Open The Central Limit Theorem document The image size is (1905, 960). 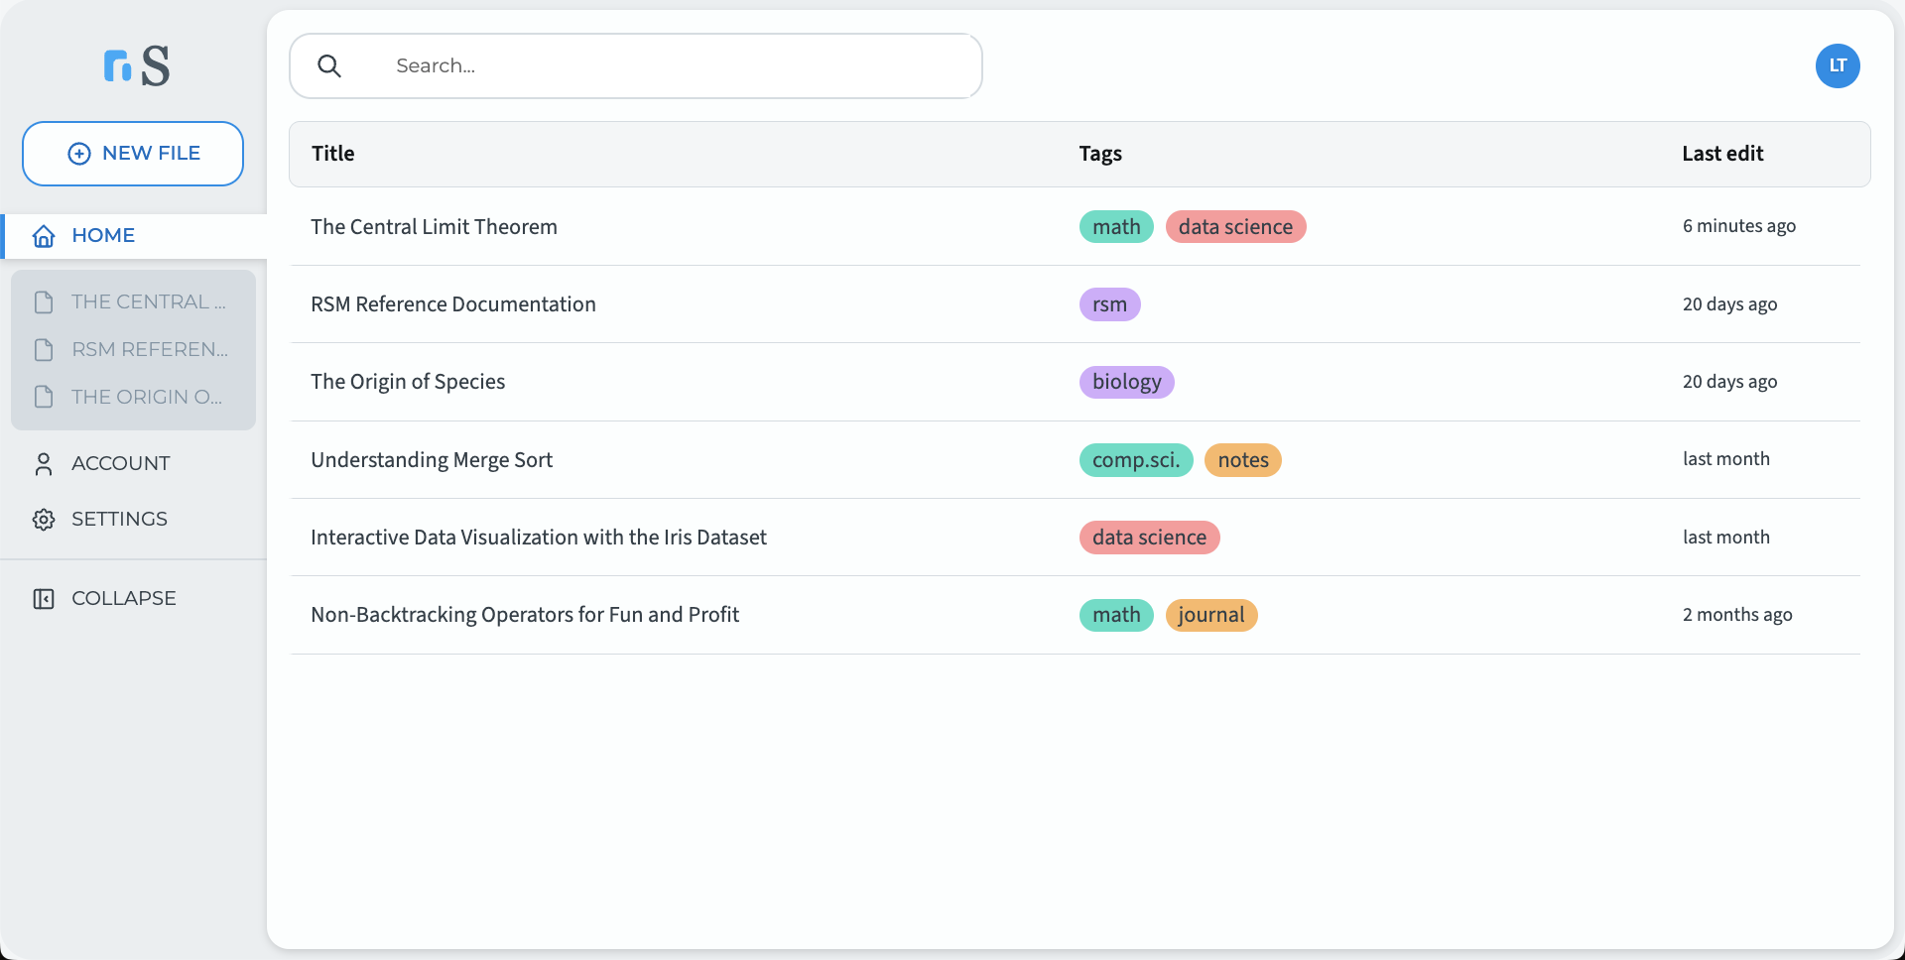click(434, 227)
